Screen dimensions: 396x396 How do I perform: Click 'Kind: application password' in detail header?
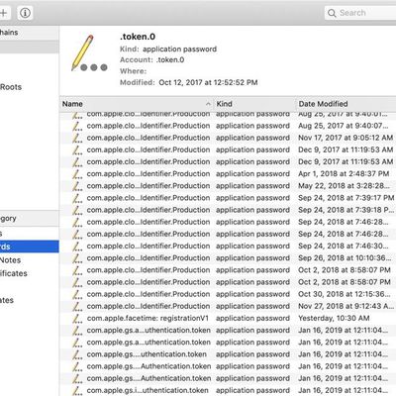point(168,49)
